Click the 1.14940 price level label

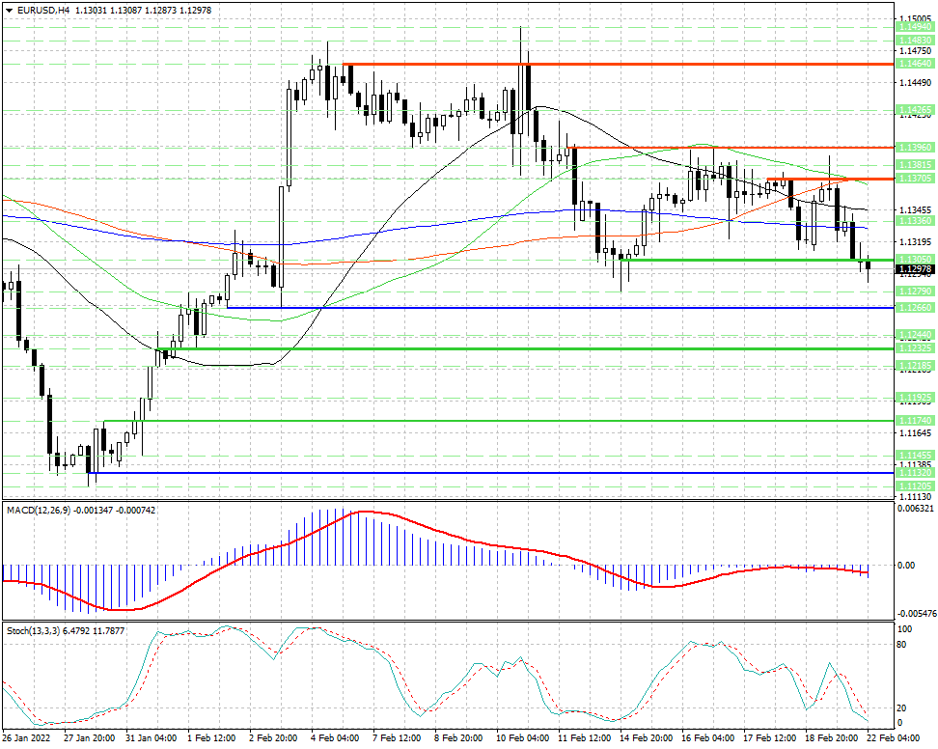coord(915,27)
